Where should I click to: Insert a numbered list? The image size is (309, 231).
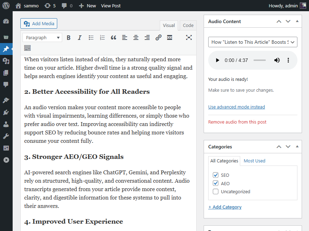(102, 37)
